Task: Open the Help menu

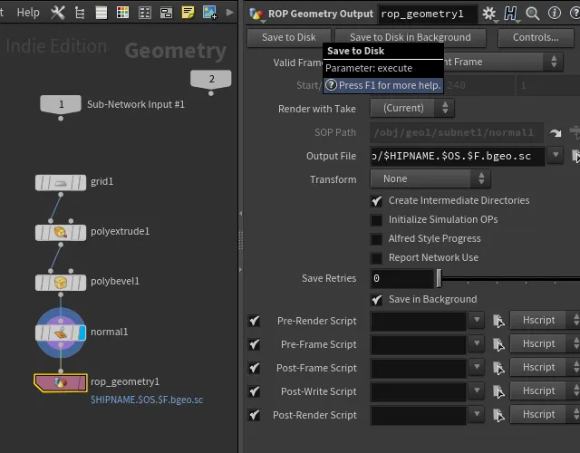Action: pos(28,12)
